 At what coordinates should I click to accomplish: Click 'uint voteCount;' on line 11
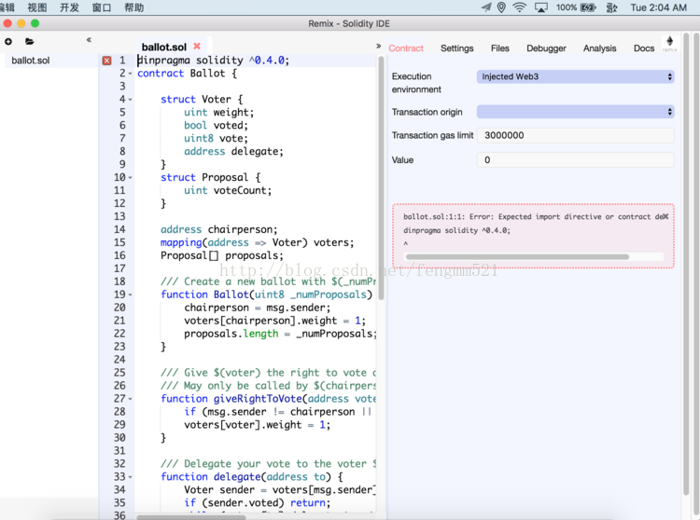(x=228, y=191)
